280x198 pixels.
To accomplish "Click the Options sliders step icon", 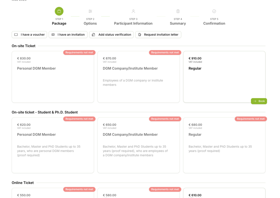I will (90, 11).
